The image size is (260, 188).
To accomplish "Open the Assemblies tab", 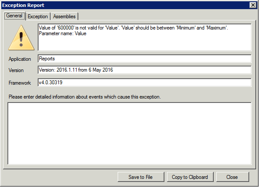I will coord(64,16).
